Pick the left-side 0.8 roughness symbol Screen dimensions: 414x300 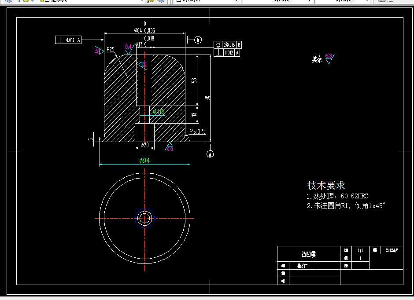pyautogui.click(x=99, y=50)
